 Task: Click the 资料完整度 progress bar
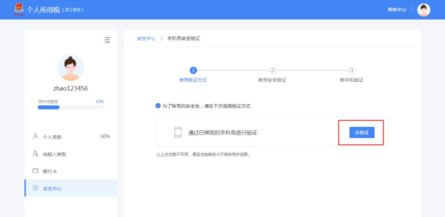point(70,107)
